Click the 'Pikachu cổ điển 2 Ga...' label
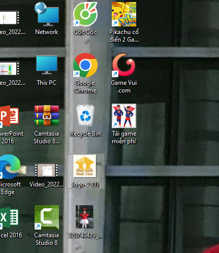The height and width of the screenshot is (253, 219). (x=124, y=36)
